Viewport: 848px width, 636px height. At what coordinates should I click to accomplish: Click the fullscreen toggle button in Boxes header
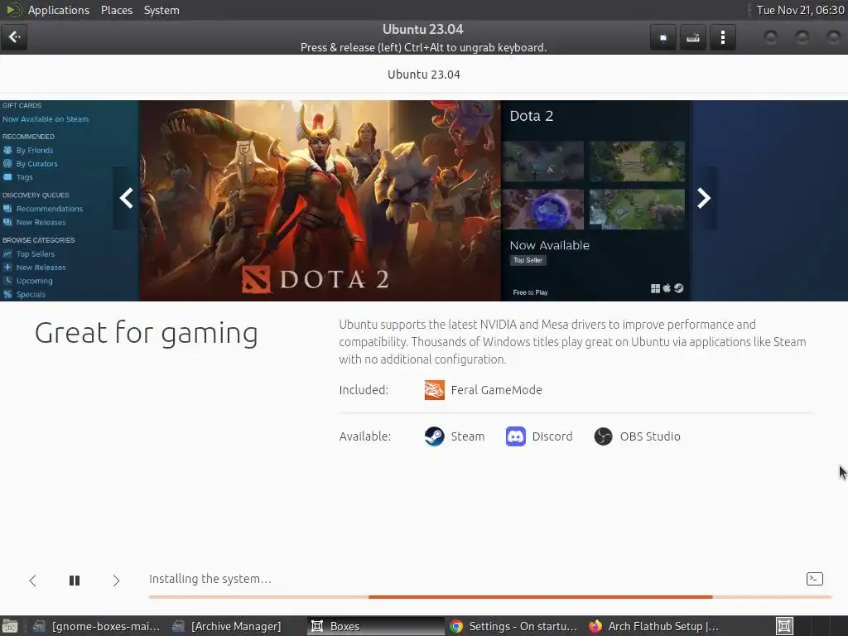point(663,37)
